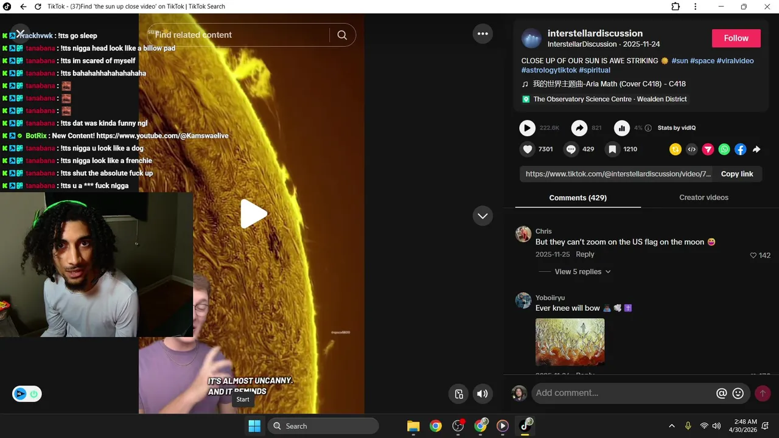Click the red send to friends icon
This screenshot has height=438, width=779.
[x=708, y=149]
